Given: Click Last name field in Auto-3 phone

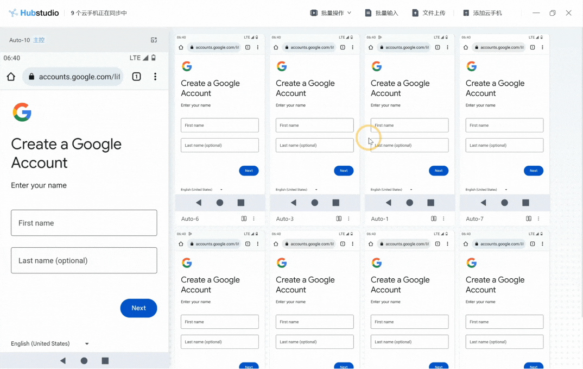Looking at the screenshot, I should point(314,145).
